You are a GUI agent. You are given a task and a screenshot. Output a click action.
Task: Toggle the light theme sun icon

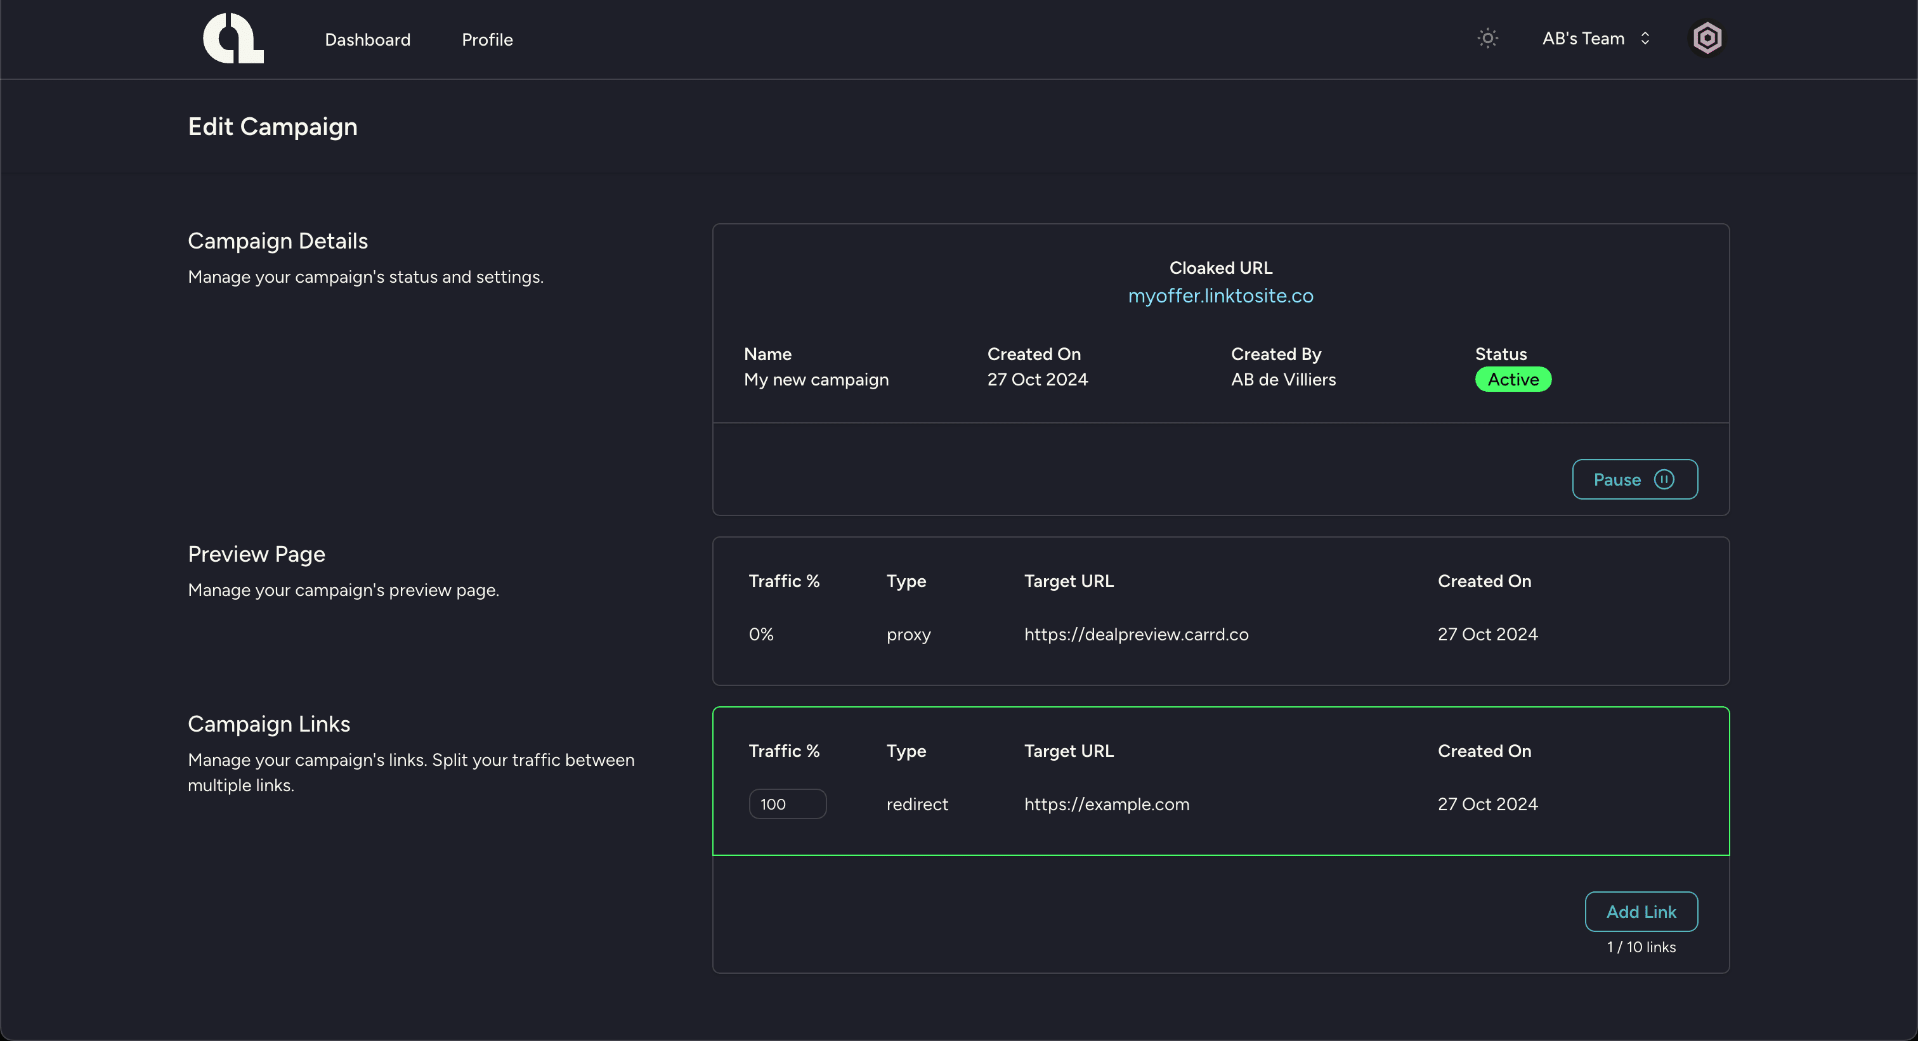click(1487, 39)
